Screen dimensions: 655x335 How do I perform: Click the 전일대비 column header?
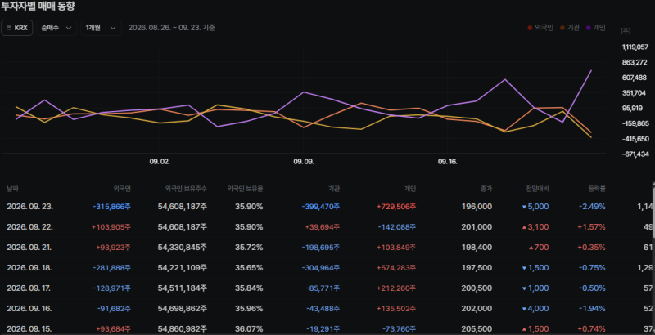[538, 189]
